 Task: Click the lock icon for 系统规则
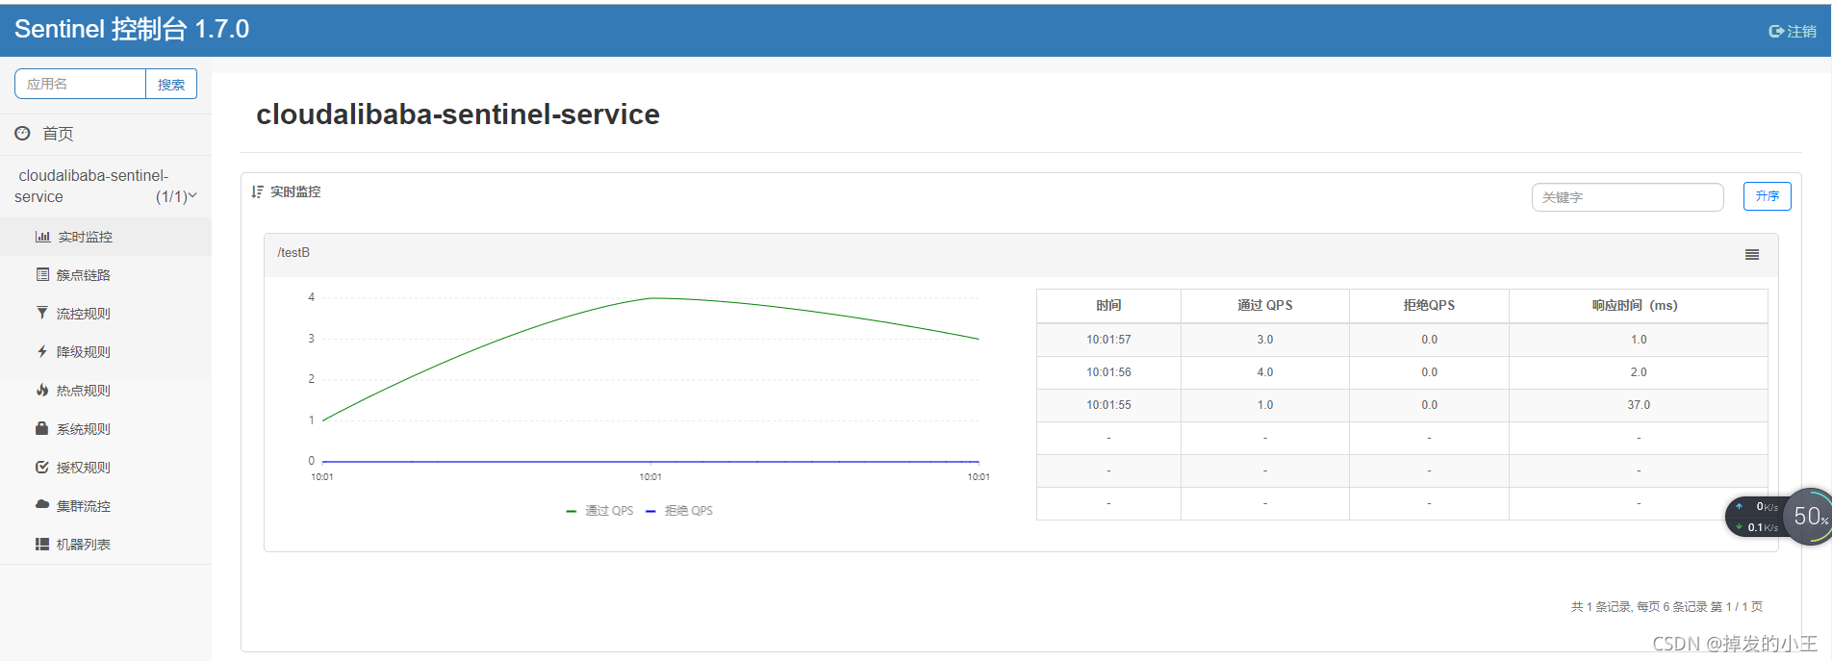tap(42, 429)
